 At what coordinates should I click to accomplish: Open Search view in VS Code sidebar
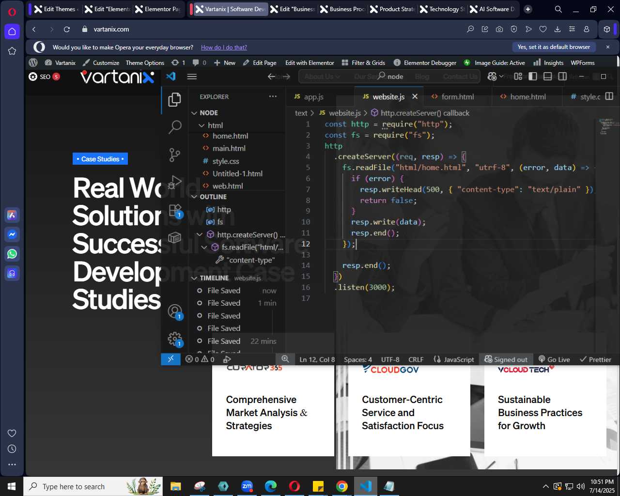click(x=174, y=127)
